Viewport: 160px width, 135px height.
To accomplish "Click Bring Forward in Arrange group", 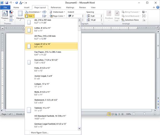I will (131, 12).
